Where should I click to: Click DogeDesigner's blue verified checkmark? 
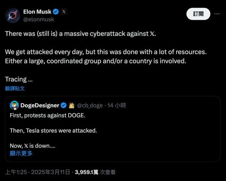pyautogui.click(x=64, y=105)
